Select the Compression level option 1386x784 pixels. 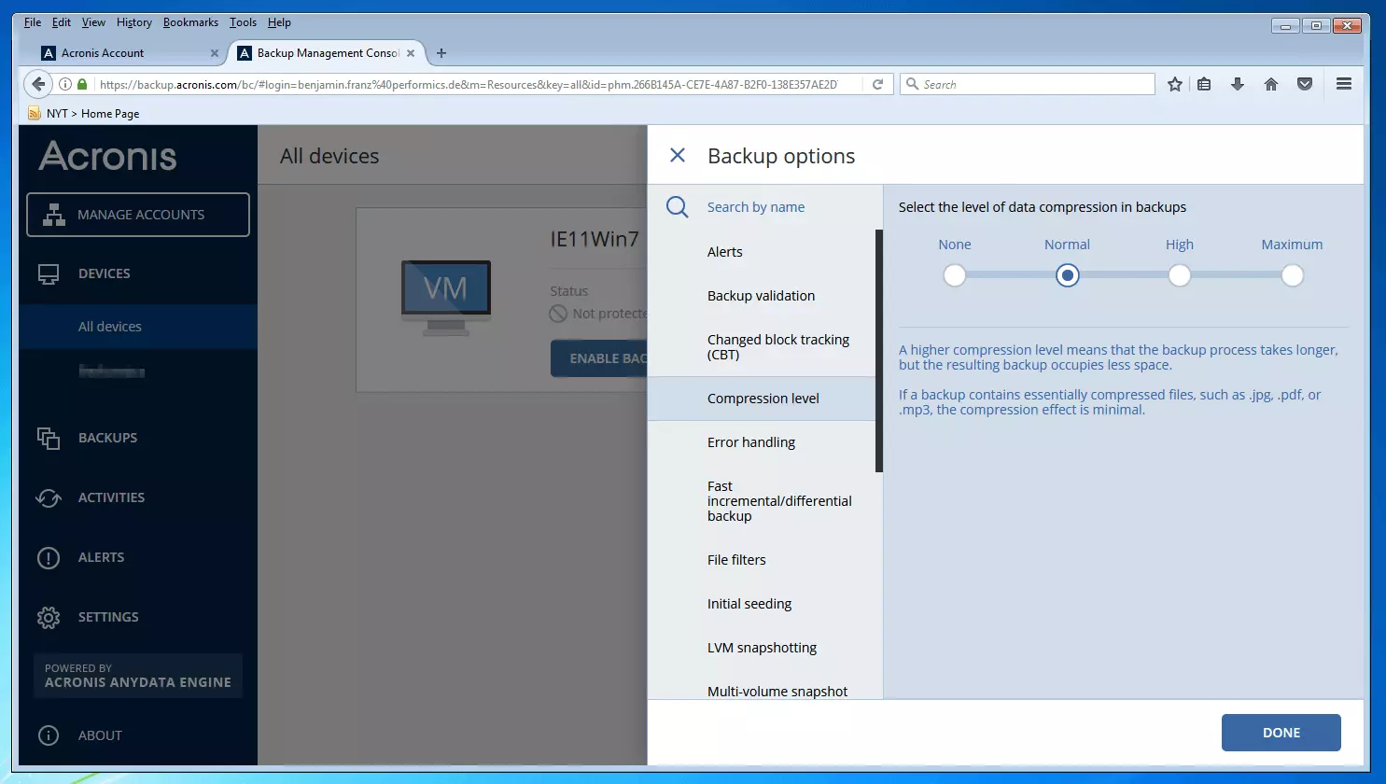[x=762, y=399]
